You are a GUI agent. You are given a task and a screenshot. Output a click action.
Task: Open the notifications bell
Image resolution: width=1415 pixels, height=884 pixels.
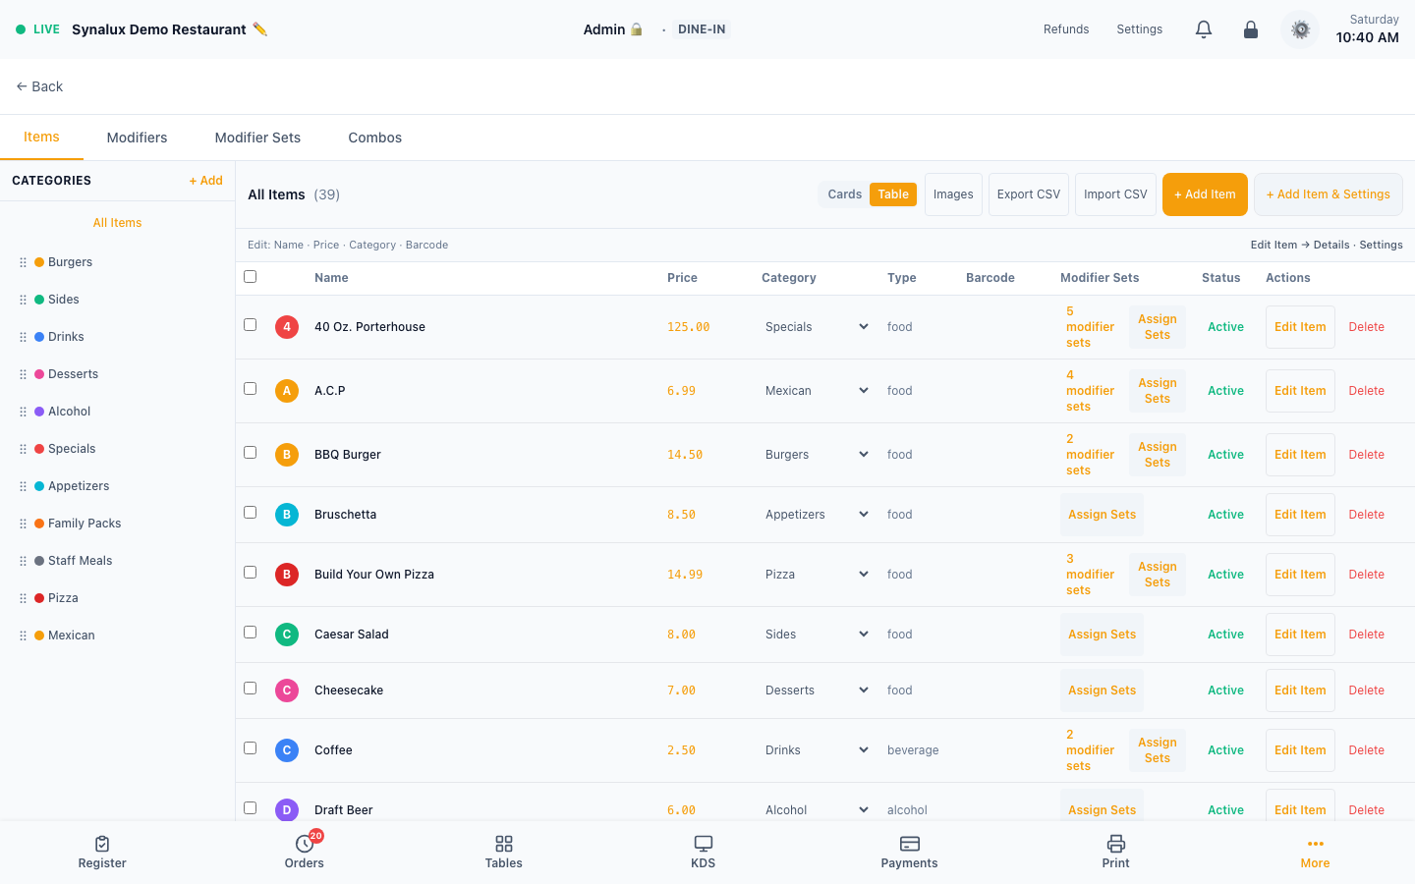pyautogui.click(x=1204, y=29)
